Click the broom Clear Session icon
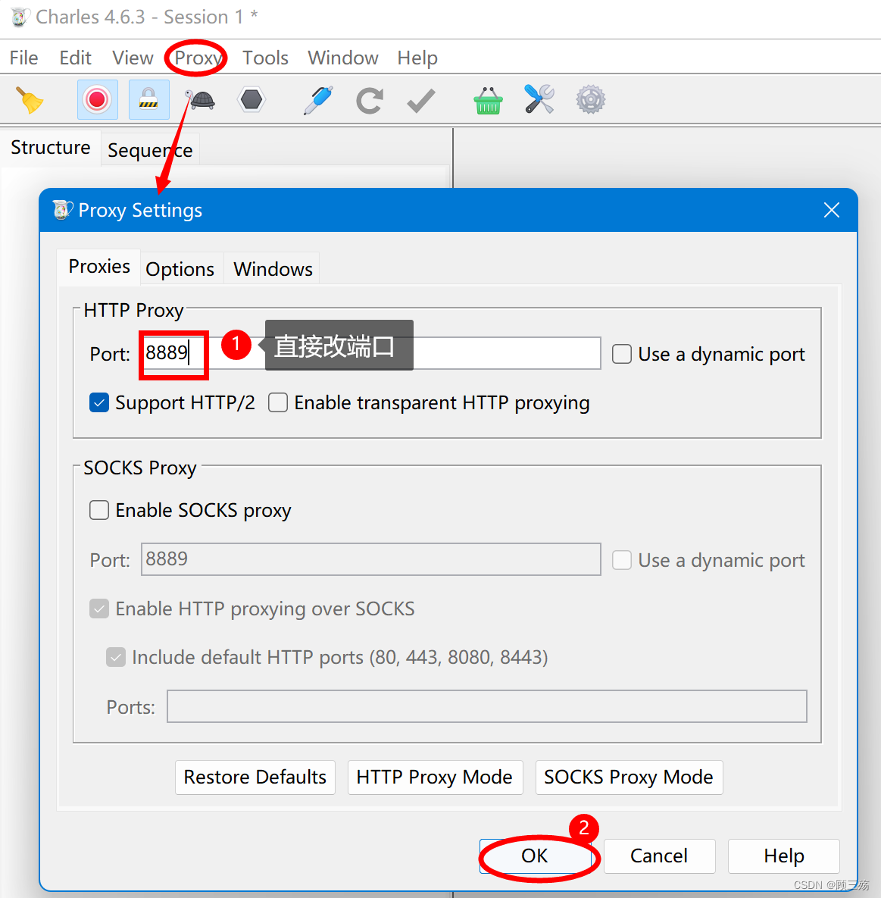The image size is (881, 898). [30, 100]
